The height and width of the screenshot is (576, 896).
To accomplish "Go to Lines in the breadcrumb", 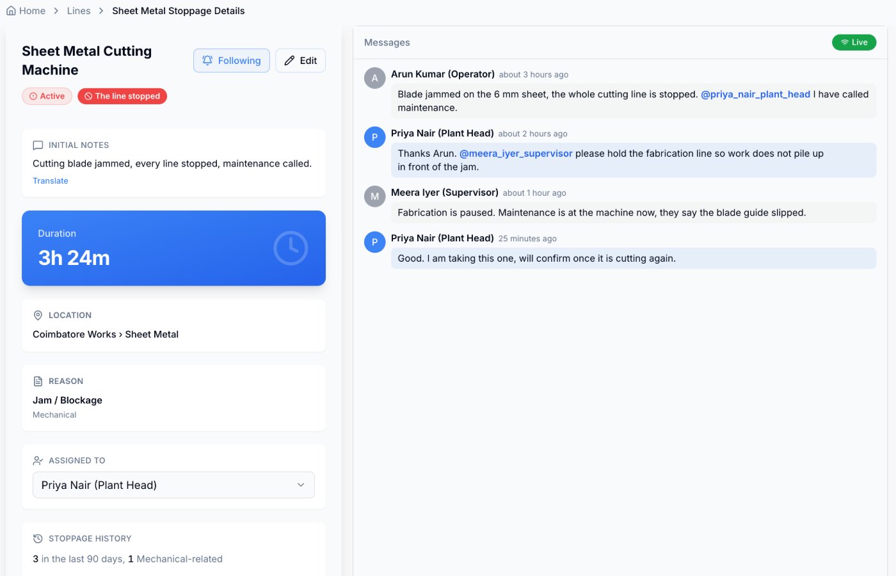I will (79, 11).
